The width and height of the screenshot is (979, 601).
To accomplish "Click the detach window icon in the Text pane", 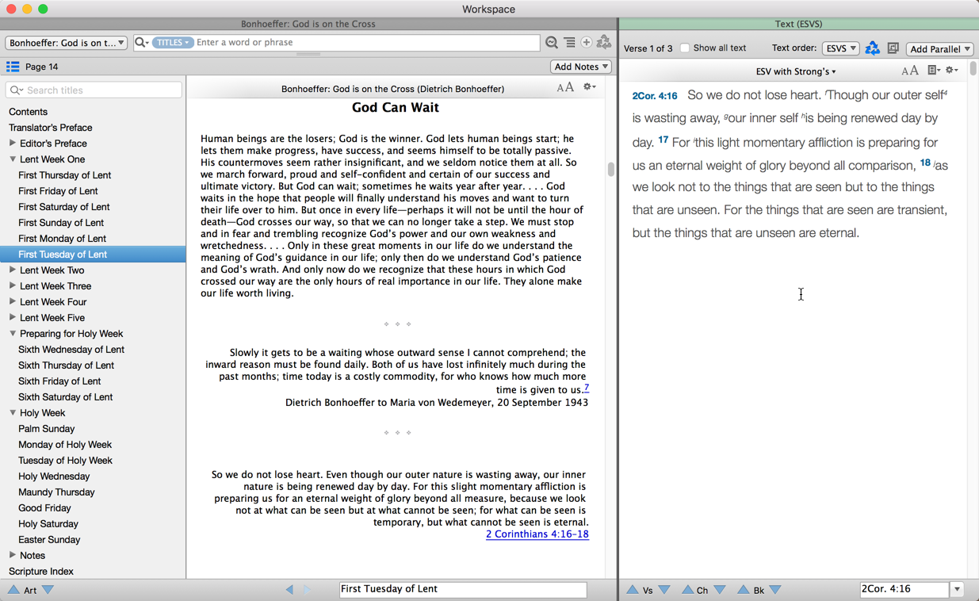I will [893, 48].
